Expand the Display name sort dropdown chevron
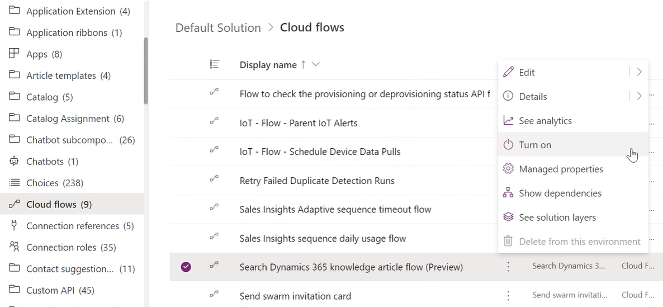This screenshot has width=663, height=307. [x=316, y=64]
